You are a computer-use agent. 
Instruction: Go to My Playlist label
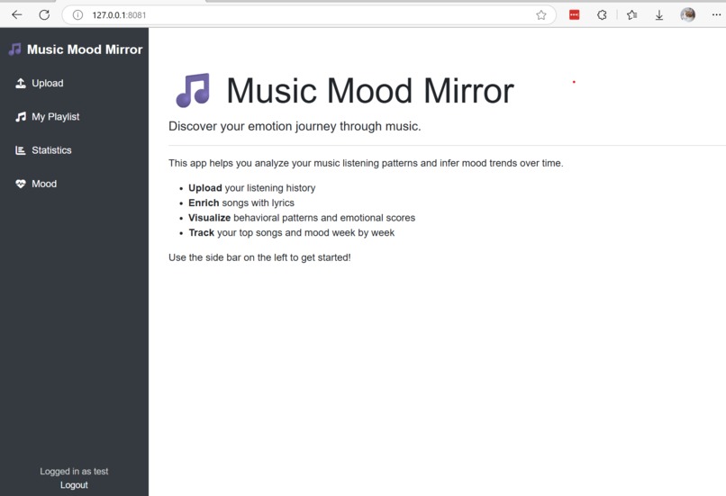(x=56, y=117)
